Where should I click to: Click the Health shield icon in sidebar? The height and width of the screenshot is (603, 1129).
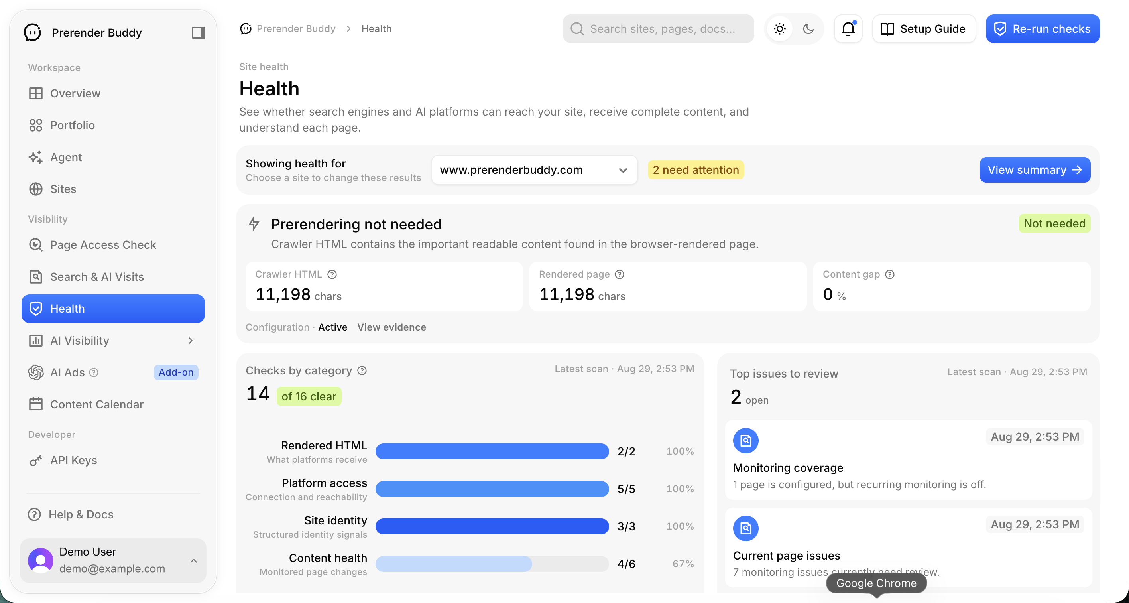click(35, 309)
